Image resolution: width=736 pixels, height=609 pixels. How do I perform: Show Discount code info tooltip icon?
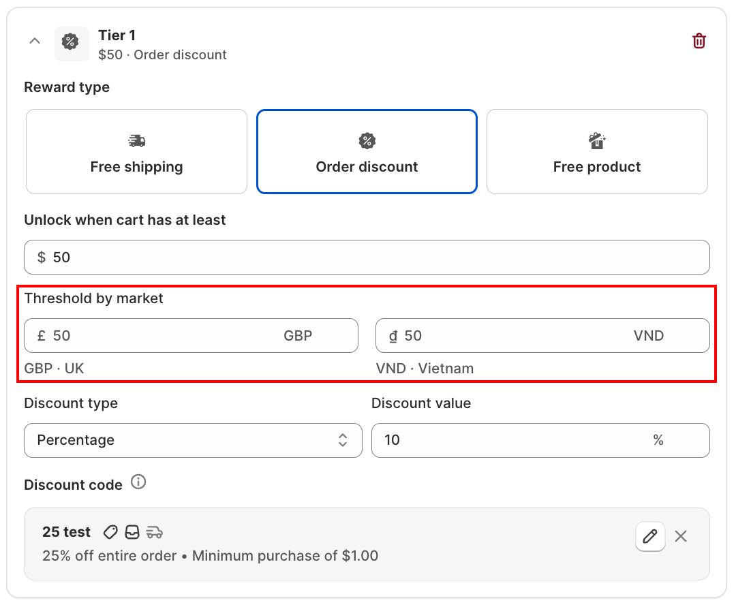tap(138, 482)
